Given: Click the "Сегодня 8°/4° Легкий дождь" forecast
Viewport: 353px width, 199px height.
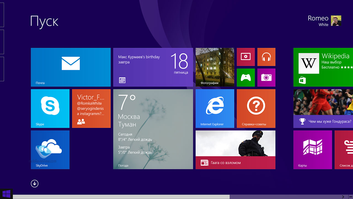Looking at the screenshot, I should click(x=135, y=137).
